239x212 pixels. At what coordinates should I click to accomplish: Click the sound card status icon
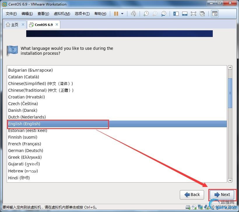206,207
